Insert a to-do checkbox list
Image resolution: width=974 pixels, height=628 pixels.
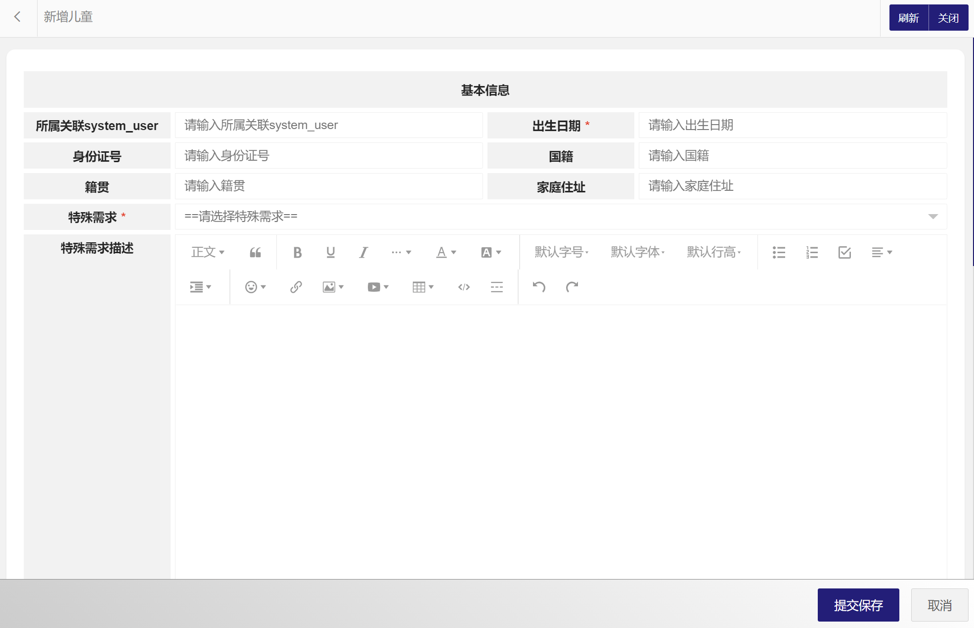point(844,253)
